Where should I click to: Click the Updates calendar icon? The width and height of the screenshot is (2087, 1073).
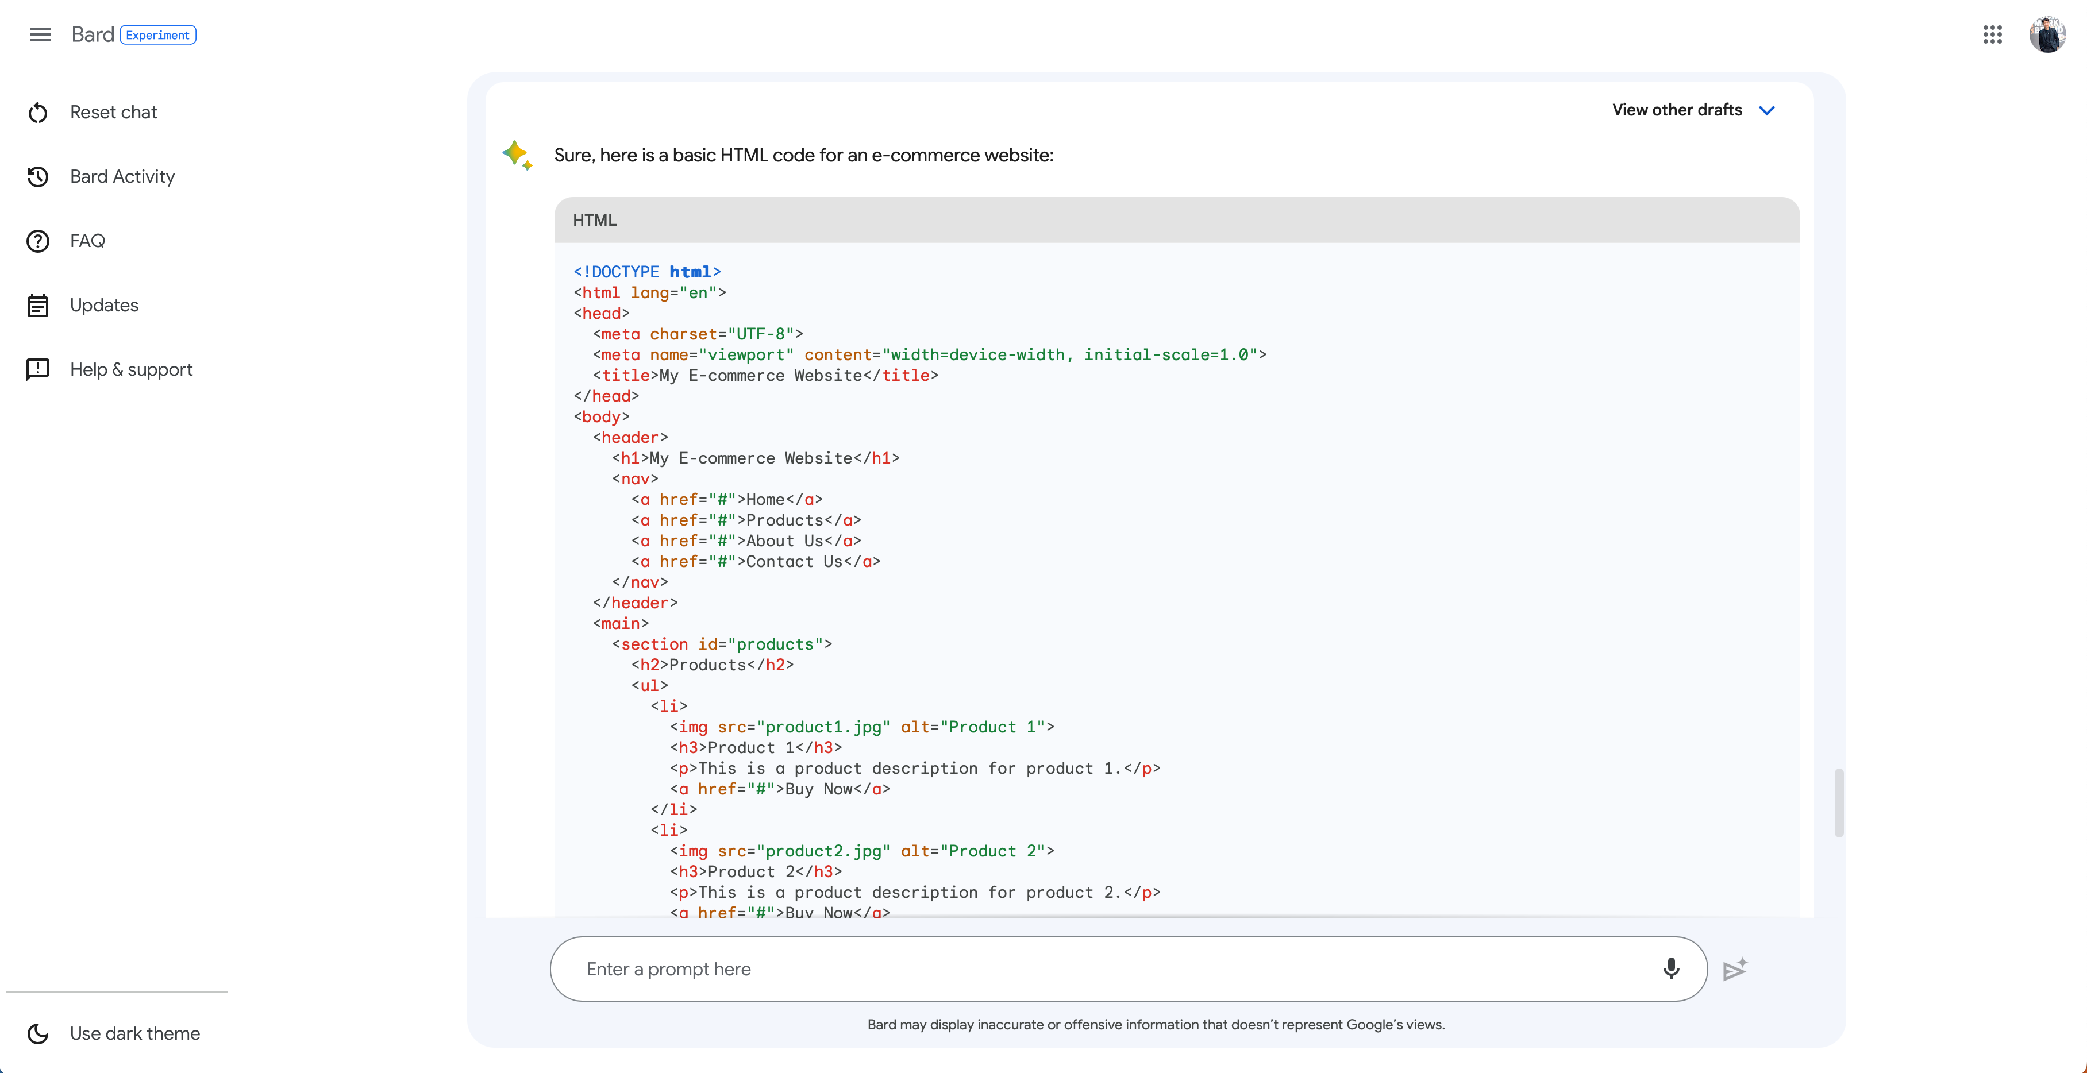38,305
